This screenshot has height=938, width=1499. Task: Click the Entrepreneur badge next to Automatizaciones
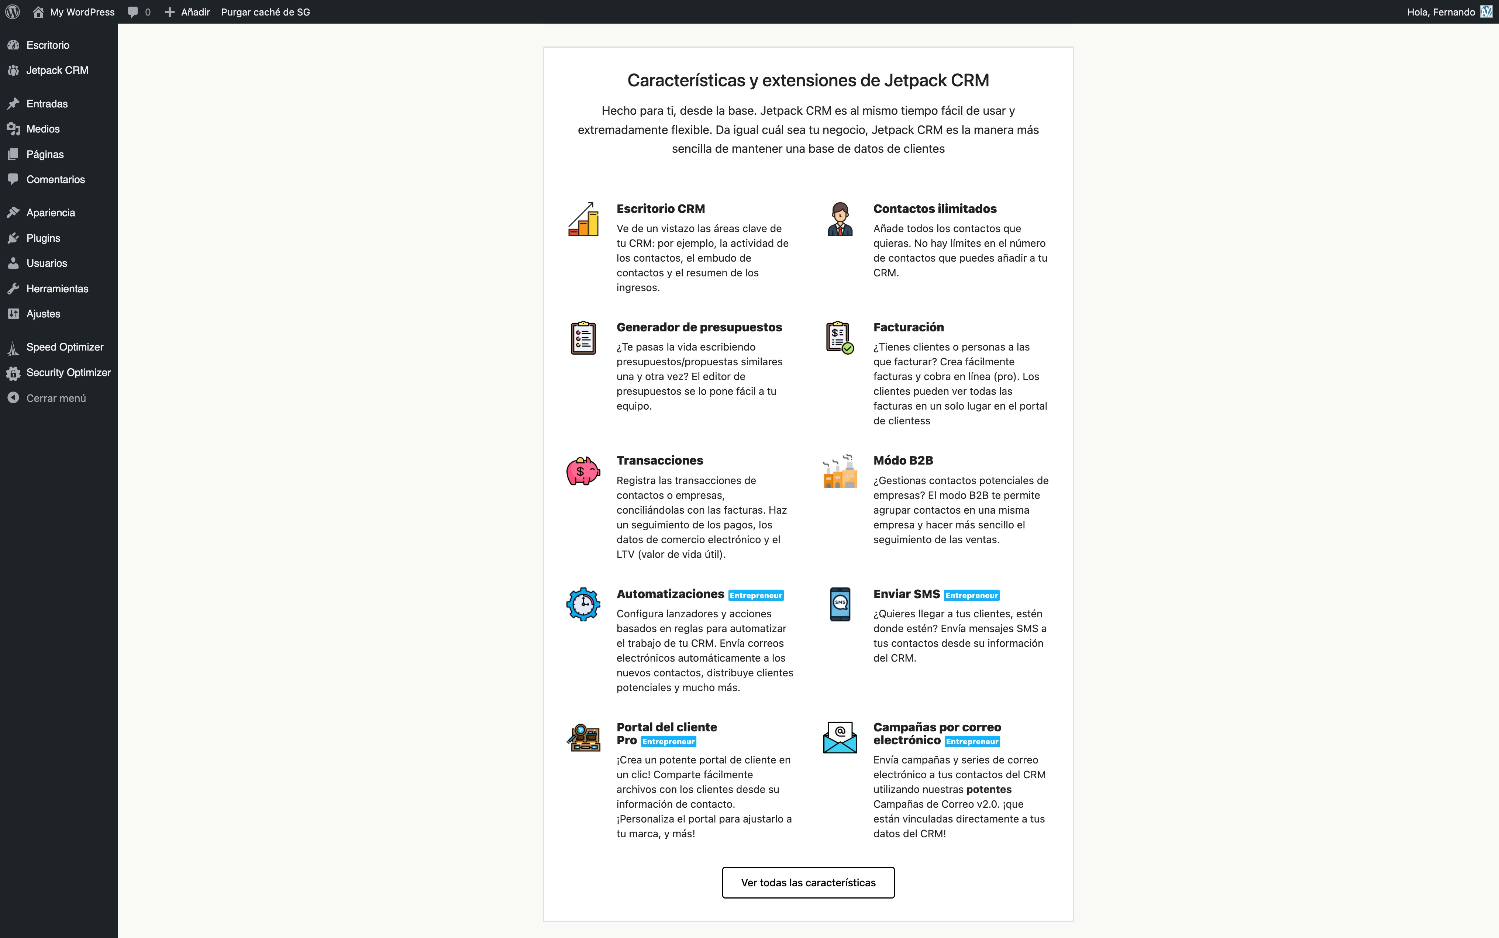[x=756, y=596]
